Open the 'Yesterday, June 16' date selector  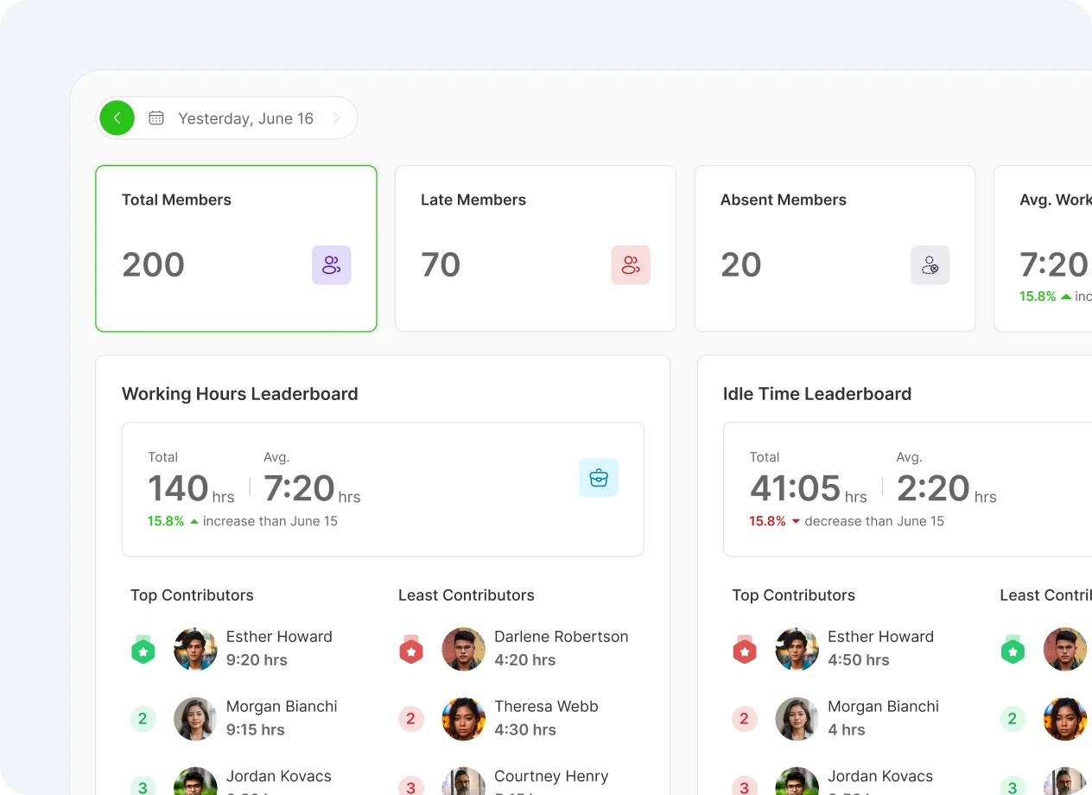point(245,118)
